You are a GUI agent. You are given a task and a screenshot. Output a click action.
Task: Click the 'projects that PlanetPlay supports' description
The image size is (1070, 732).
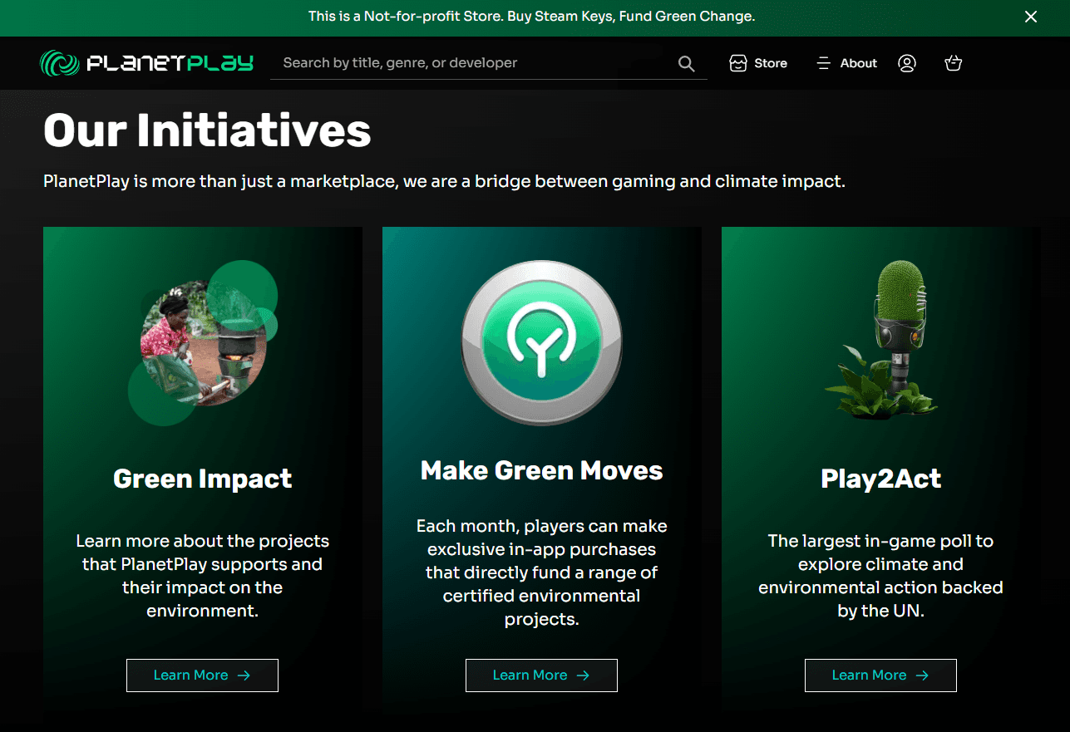point(202,576)
